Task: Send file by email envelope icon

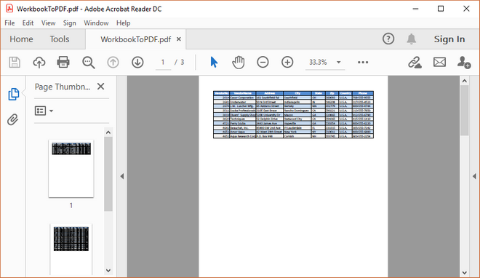Action: pyautogui.click(x=439, y=63)
